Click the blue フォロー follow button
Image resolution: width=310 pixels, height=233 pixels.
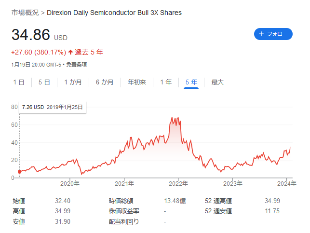[x=273, y=34]
